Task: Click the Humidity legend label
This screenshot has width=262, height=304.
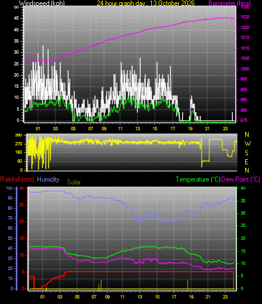Action: click(x=48, y=179)
